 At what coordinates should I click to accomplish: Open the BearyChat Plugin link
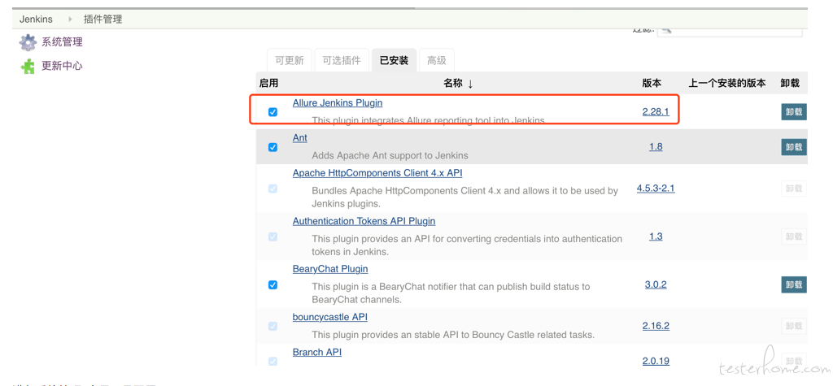[x=330, y=269]
